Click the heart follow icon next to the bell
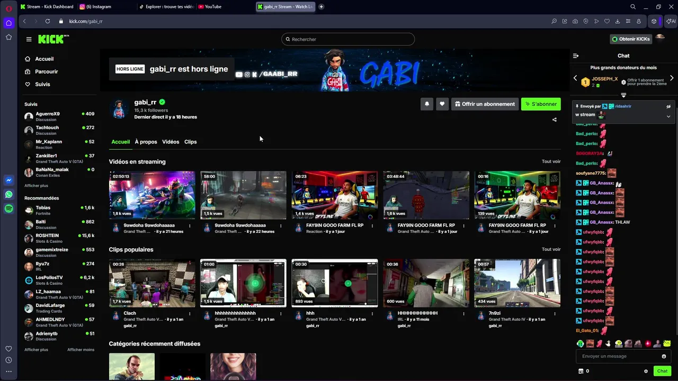This screenshot has width=678, height=381. (442, 104)
